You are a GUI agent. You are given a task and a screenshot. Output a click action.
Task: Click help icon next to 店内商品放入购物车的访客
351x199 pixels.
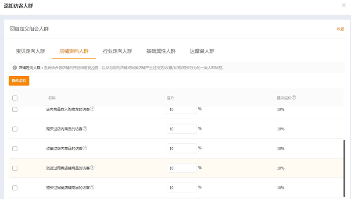pos(93,109)
